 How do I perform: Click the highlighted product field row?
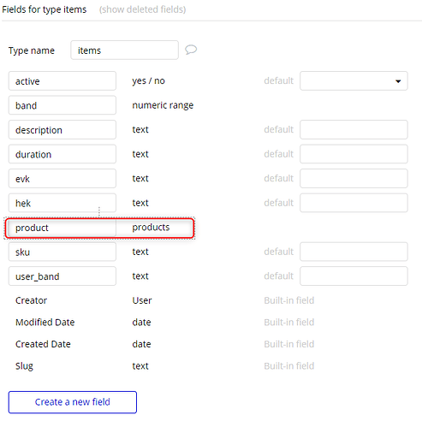tap(99, 228)
